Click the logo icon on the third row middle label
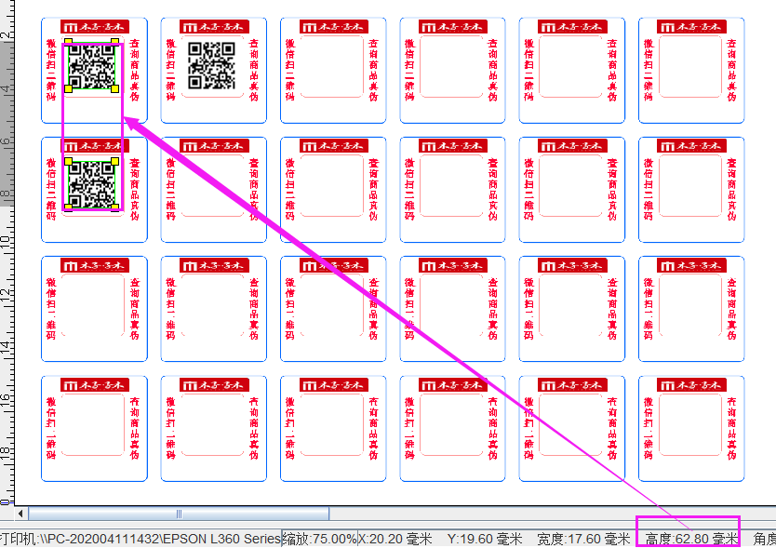Screen dimensions: 776x548 click(334, 264)
